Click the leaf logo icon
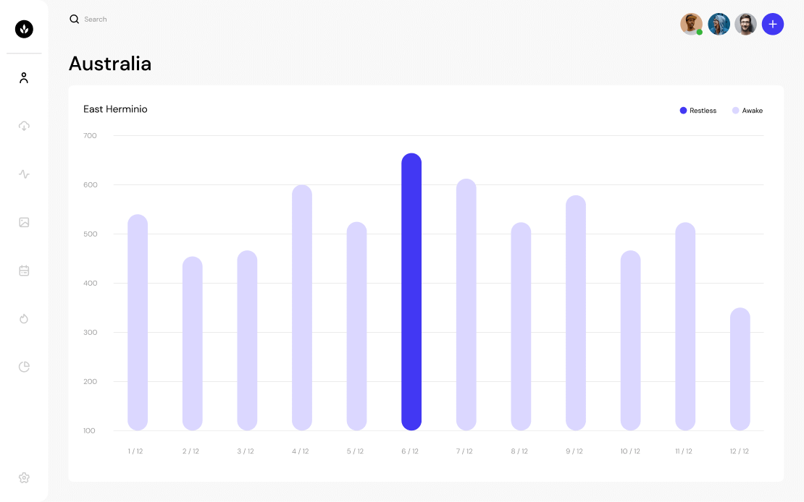Image resolution: width=804 pixels, height=502 pixels. (24, 29)
